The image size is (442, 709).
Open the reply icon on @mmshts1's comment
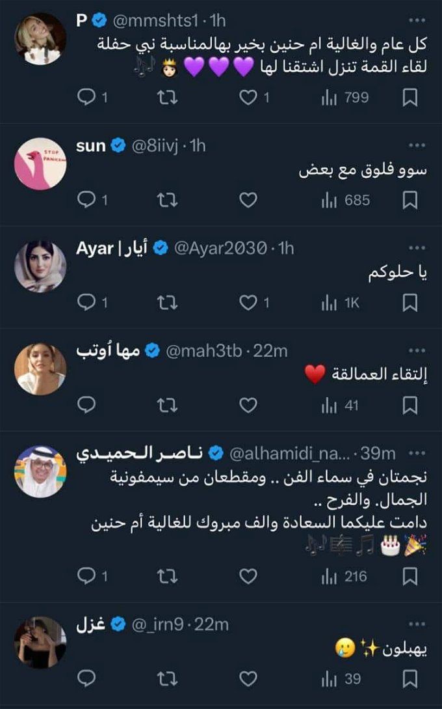click(88, 96)
